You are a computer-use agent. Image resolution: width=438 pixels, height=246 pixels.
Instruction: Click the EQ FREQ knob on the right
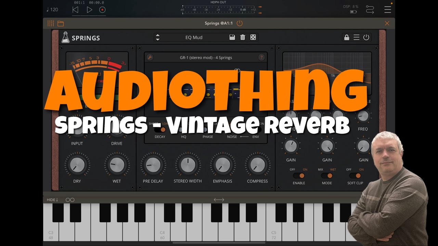pyautogui.click(x=363, y=116)
